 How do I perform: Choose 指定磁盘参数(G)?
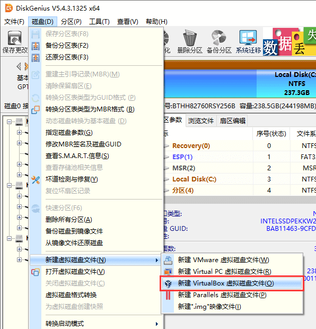(x=96, y=133)
